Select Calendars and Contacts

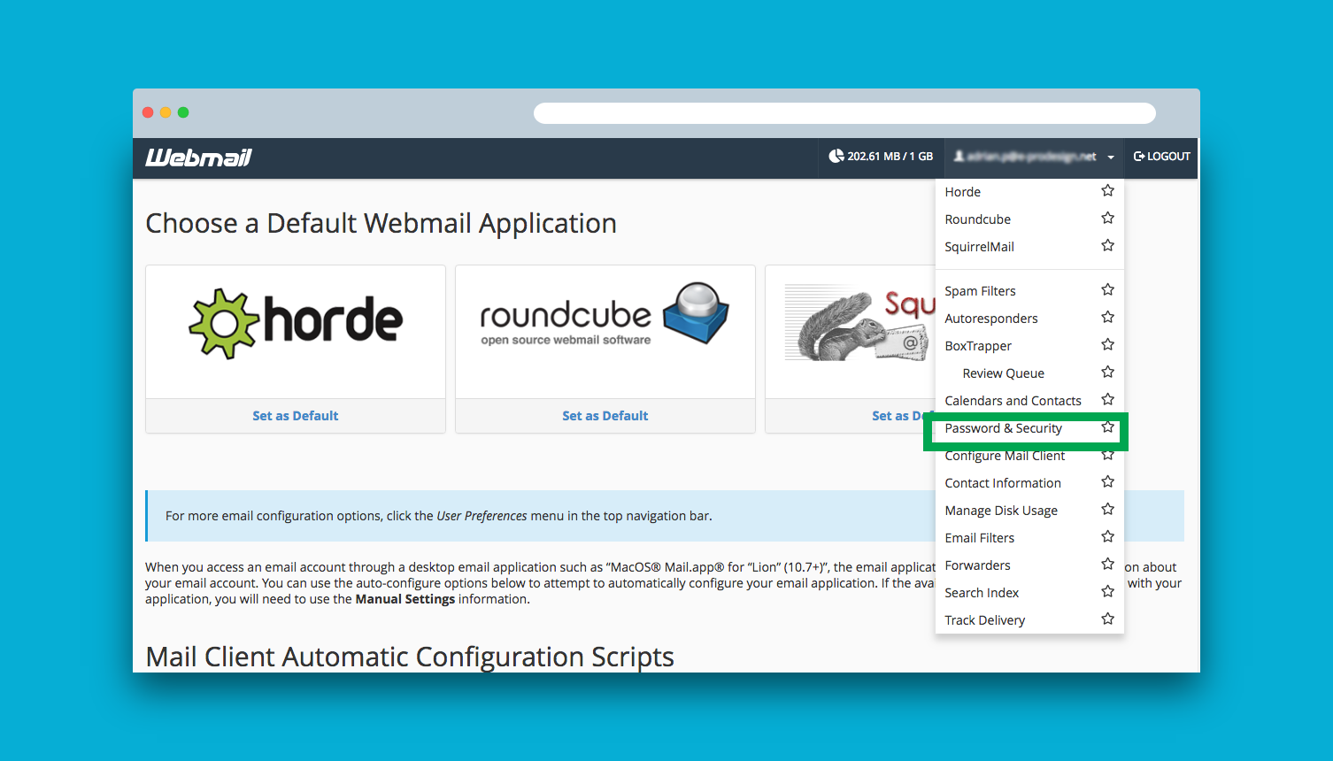[x=1013, y=401]
